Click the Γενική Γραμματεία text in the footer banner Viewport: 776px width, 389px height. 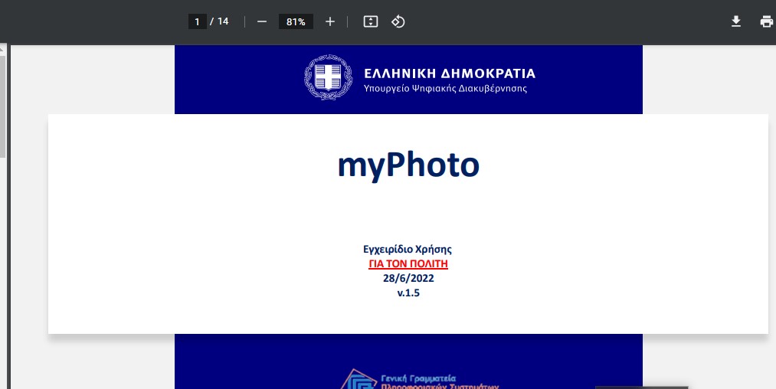click(x=419, y=378)
